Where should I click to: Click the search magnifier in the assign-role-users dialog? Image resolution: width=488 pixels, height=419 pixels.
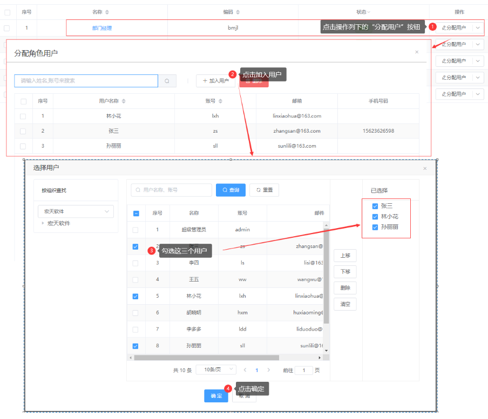[167, 81]
